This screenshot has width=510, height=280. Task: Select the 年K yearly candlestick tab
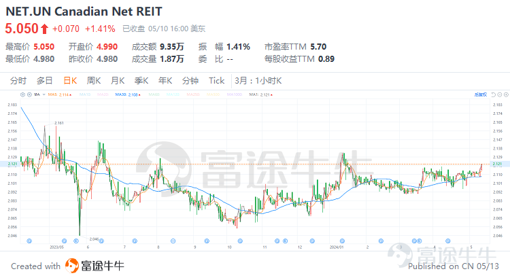[x=165, y=81]
